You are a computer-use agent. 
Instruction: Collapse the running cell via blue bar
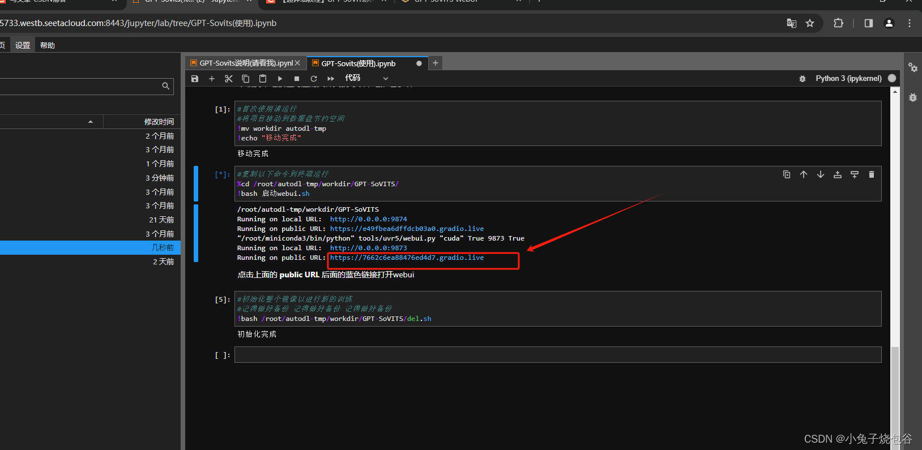196,183
